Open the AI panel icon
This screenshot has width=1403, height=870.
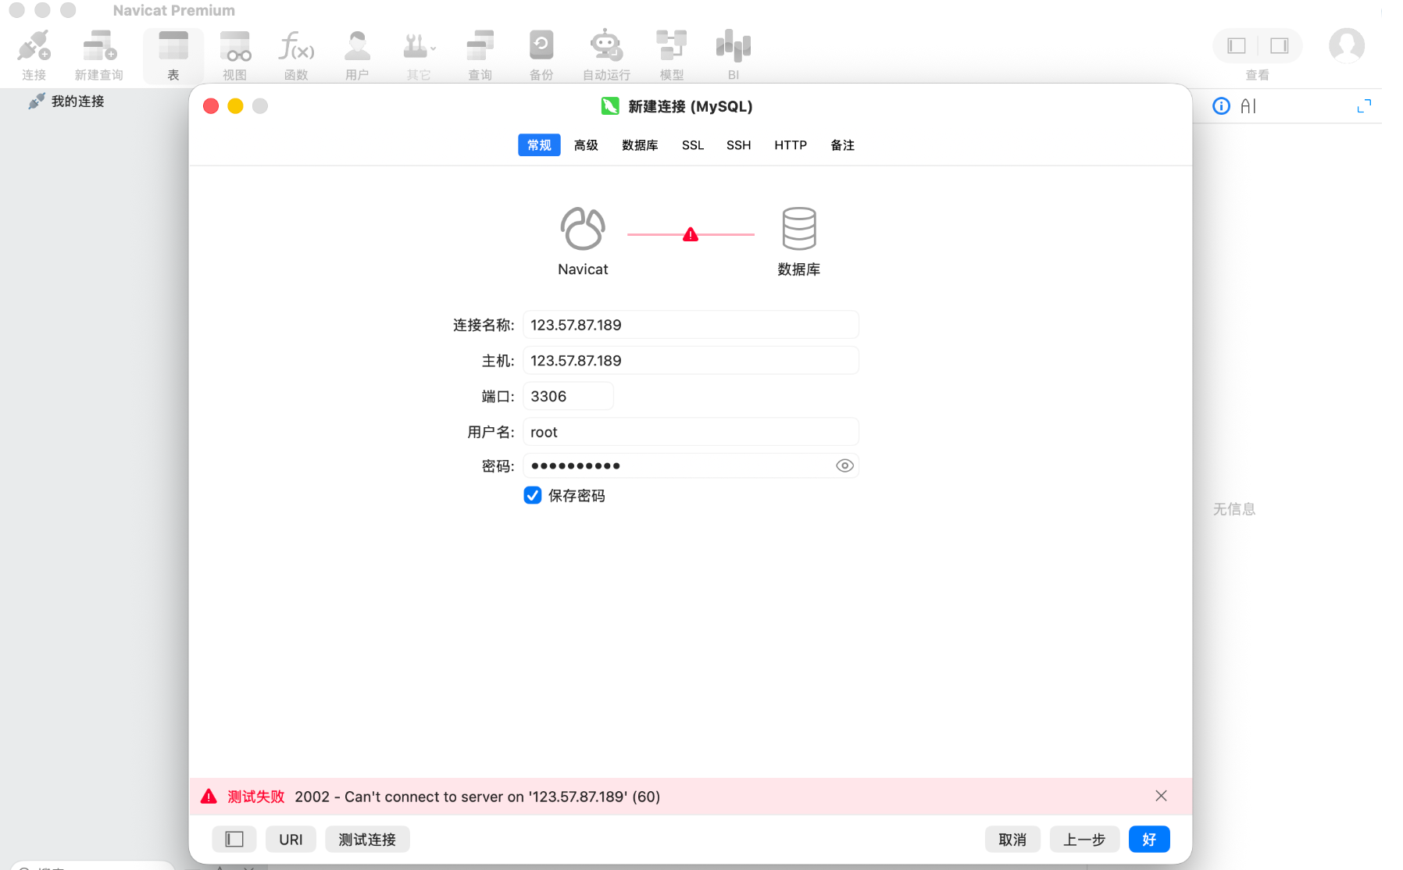tap(1248, 106)
